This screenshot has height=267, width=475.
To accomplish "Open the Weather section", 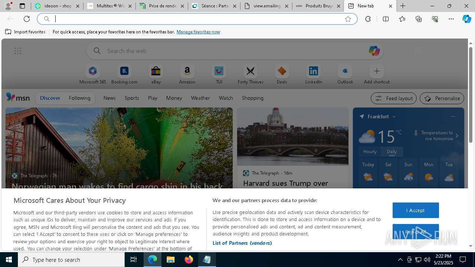I will pyautogui.click(x=200, y=98).
